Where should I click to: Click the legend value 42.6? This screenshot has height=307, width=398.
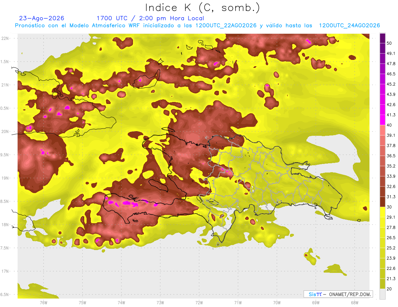click(391, 105)
